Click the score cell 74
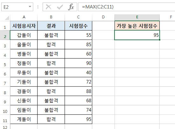The width and height of the screenshot is (175, 129). (x=79, y=110)
